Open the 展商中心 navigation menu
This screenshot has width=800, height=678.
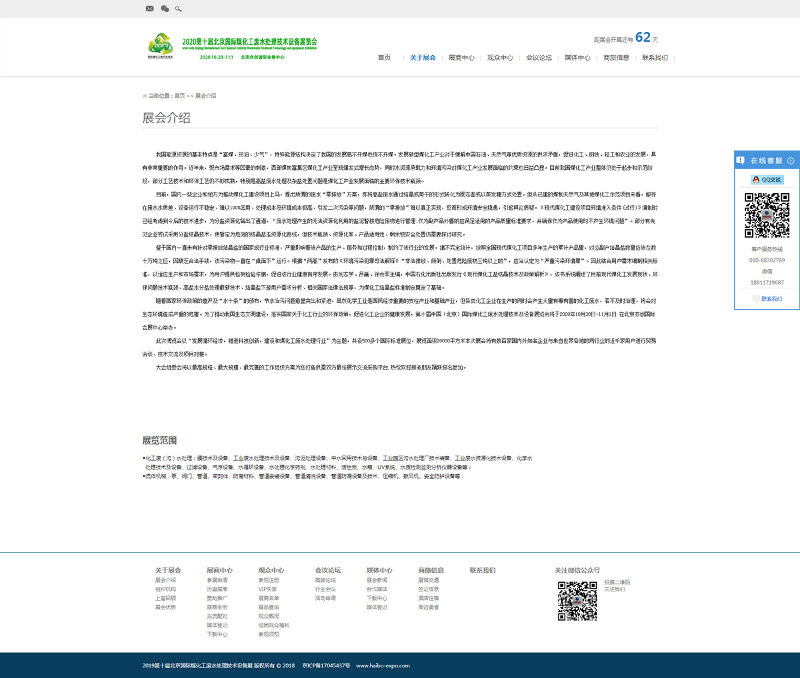(x=461, y=58)
